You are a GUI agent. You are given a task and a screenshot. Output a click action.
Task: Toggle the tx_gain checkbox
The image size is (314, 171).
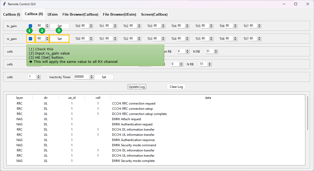tap(31, 26)
